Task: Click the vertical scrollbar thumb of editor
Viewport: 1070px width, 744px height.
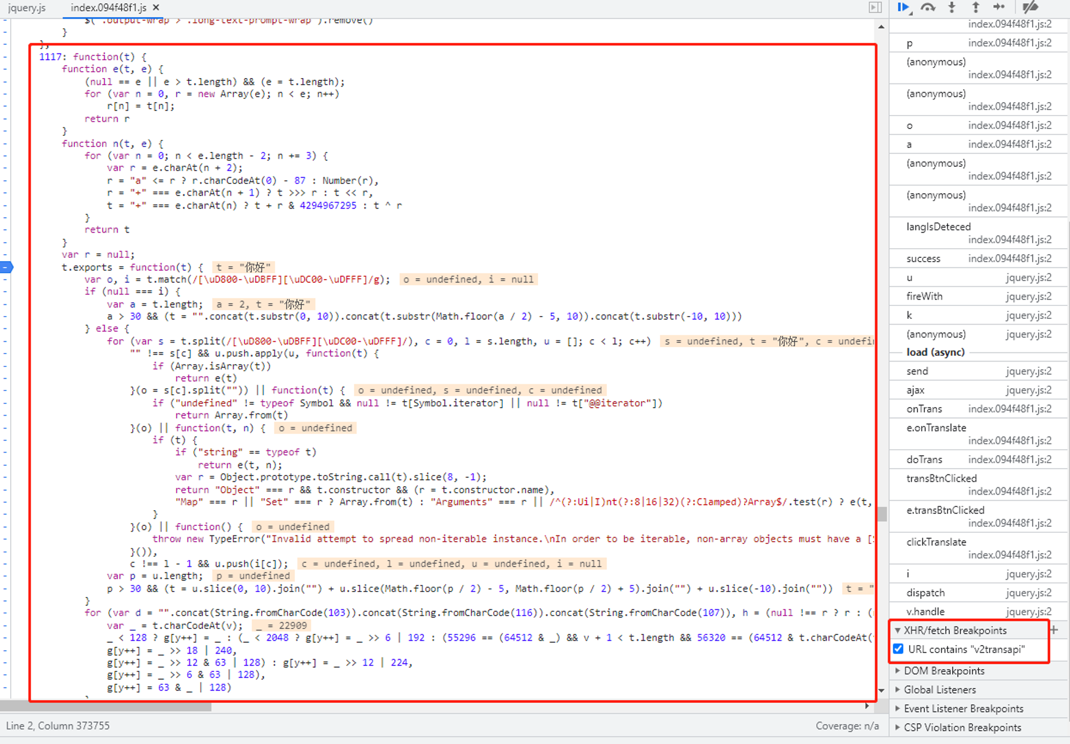Action: pyautogui.click(x=882, y=513)
